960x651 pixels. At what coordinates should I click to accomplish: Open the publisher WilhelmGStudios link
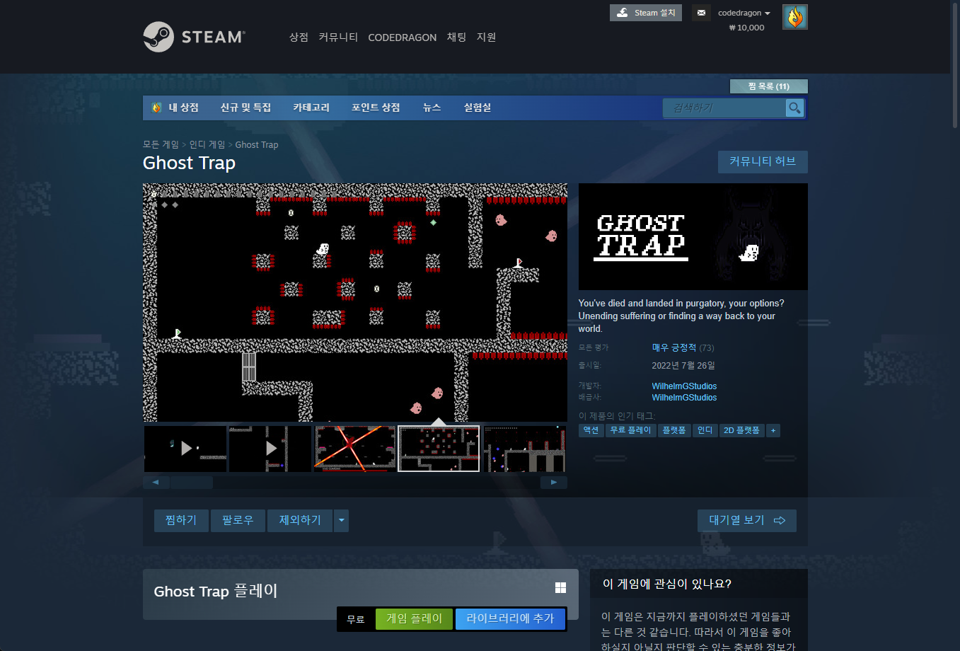coord(684,398)
